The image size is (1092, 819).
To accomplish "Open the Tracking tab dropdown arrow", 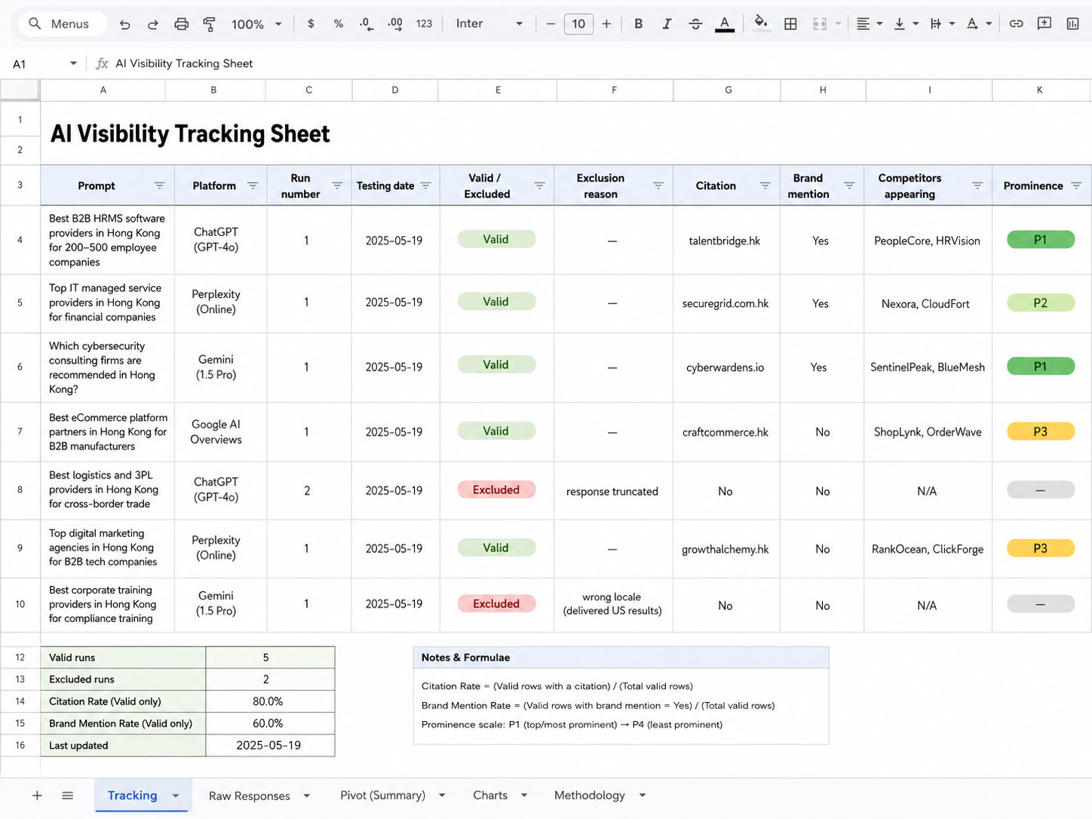I will [176, 796].
